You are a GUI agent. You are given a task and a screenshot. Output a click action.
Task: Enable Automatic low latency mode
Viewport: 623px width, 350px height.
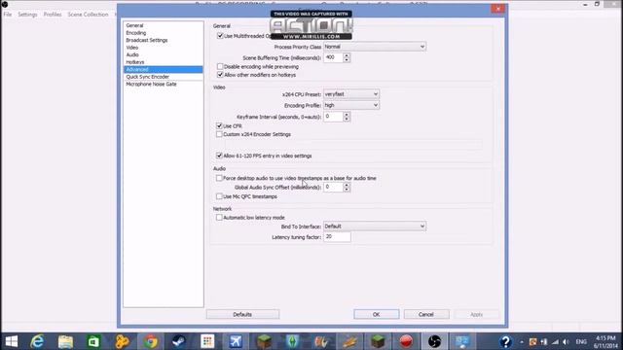(x=219, y=218)
